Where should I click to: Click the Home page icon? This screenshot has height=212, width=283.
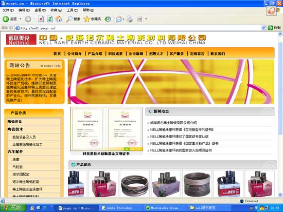59,19
